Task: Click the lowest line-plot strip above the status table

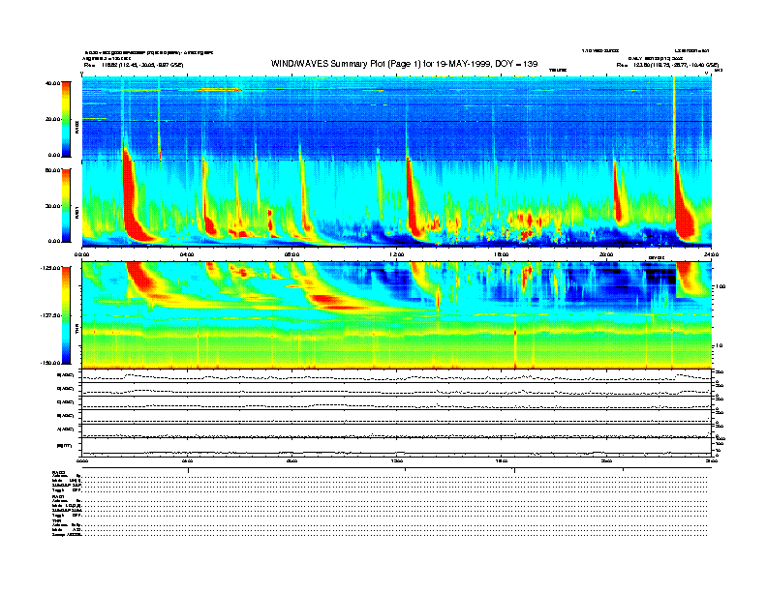Action: click(397, 447)
